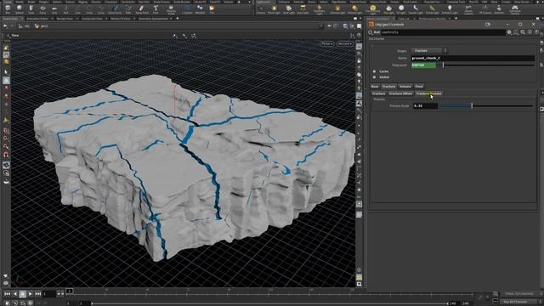Select the Null shelf tool
544x306 pixels.
pos(66,9)
